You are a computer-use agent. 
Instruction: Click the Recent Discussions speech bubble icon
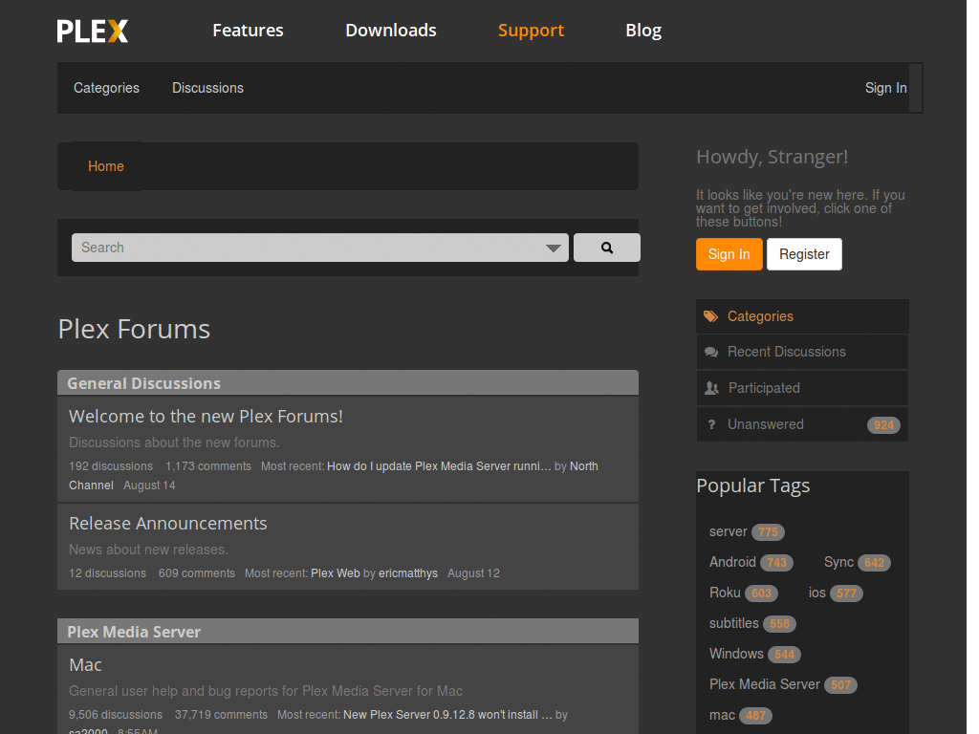click(710, 352)
